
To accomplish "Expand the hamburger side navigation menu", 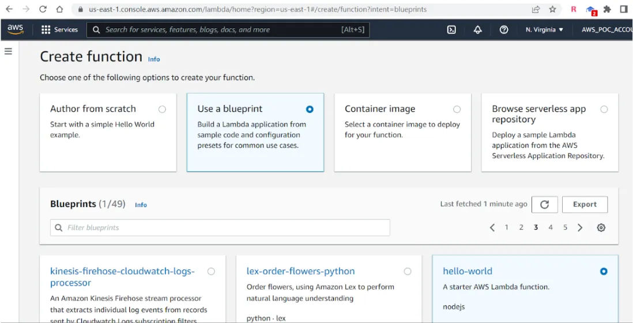I will click(8, 51).
